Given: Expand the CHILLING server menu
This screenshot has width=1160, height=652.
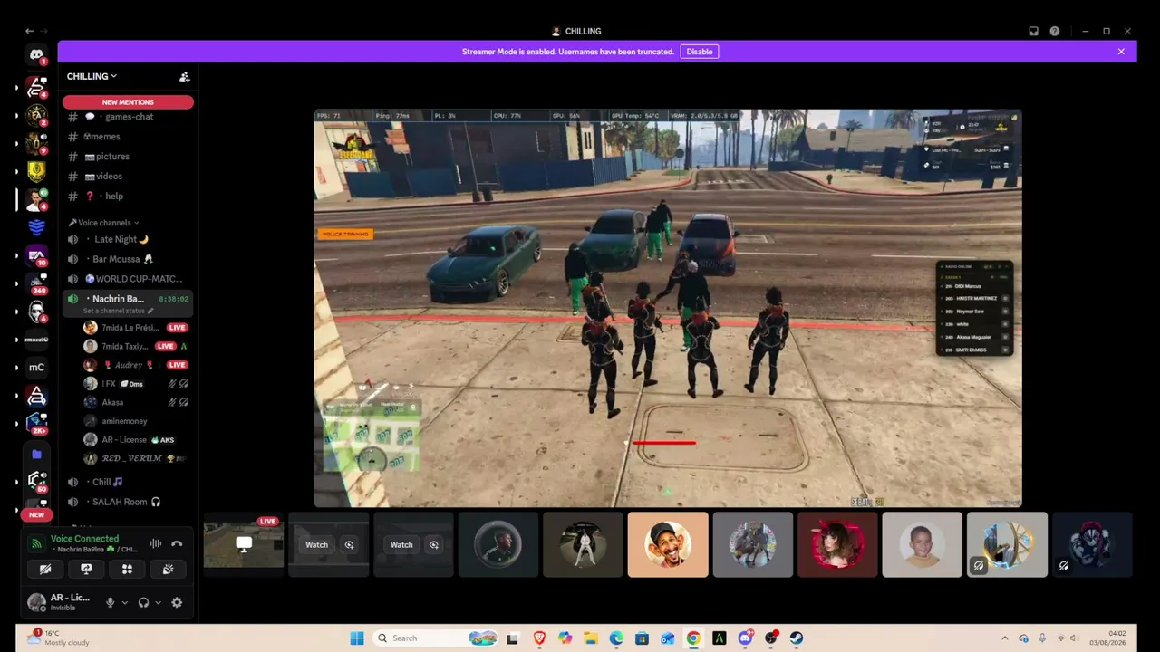Looking at the screenshot, I should (92, 77).
